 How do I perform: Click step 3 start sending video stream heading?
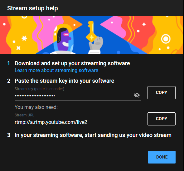pos(93,135)
